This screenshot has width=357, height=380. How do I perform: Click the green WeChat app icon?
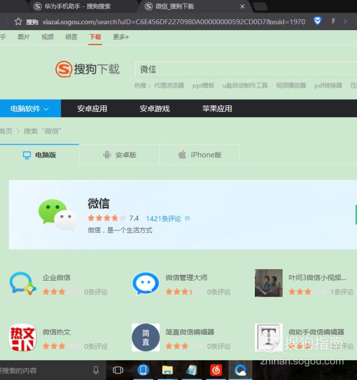point(58,214)
